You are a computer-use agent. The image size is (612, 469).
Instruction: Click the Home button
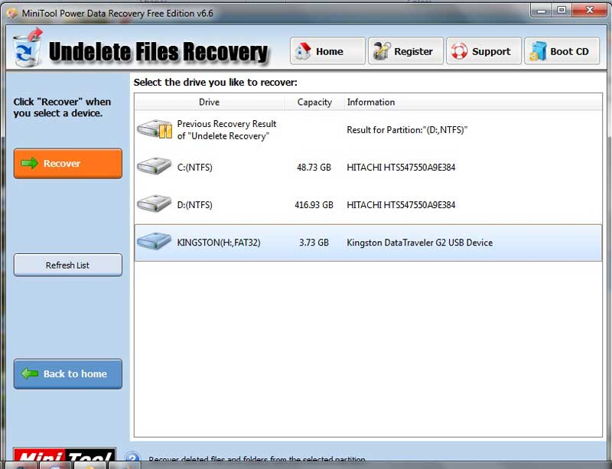pyautogui.click(x=327, y=51)
